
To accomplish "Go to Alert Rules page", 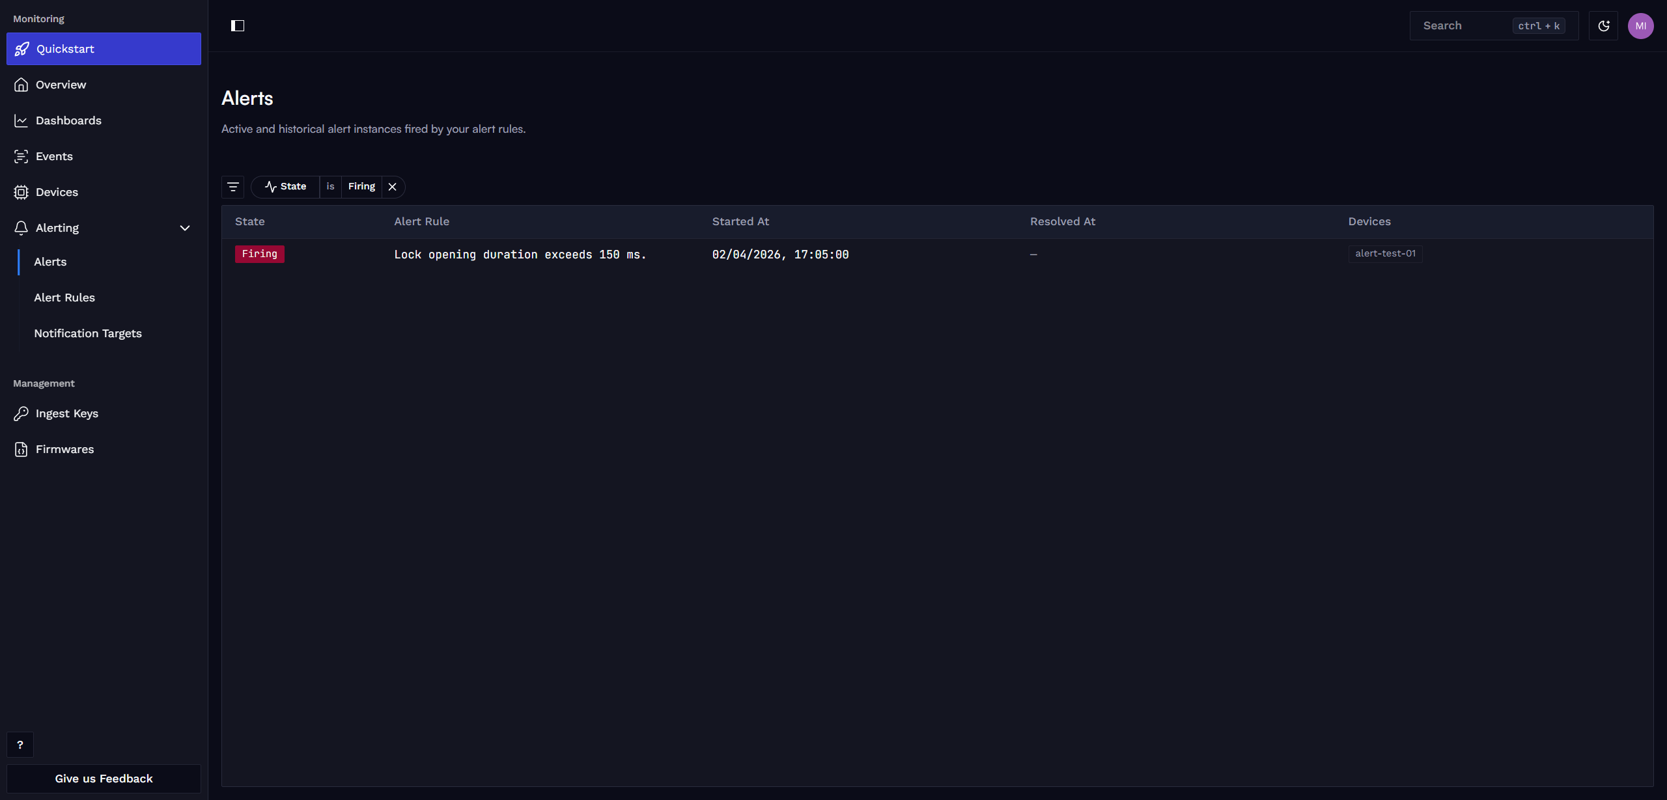I will click(x=64, y=297).
